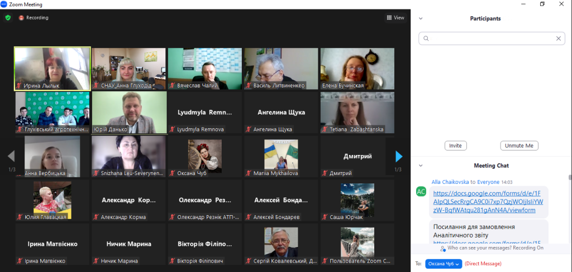Click the green encryption shield icon
The width and height of the screenshot is (572, 272).
[8, 17]
